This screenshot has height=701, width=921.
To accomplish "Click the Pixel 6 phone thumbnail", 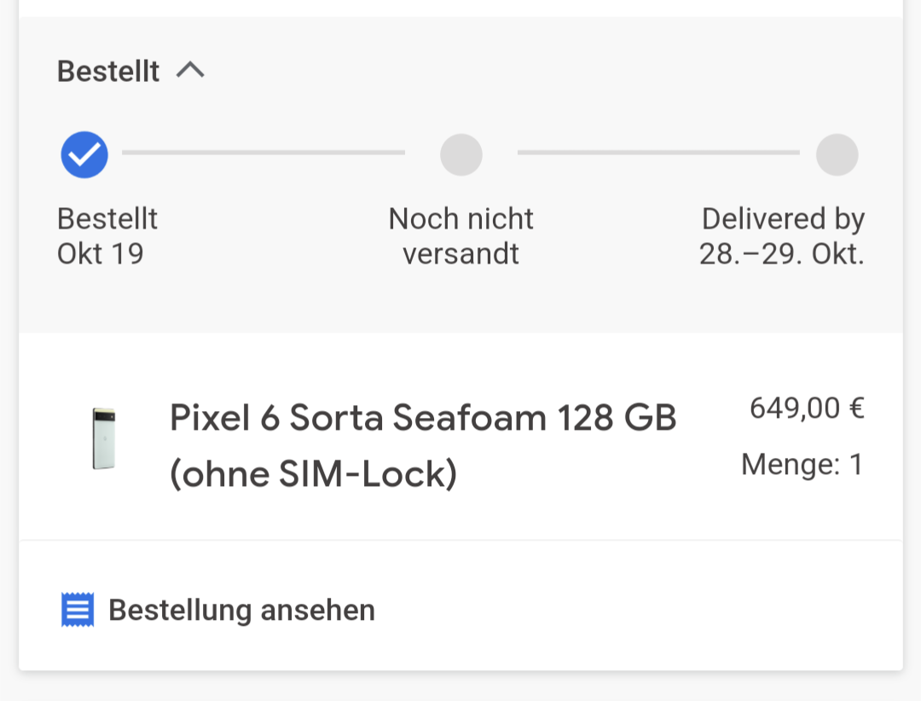I will tap(104, 438).
